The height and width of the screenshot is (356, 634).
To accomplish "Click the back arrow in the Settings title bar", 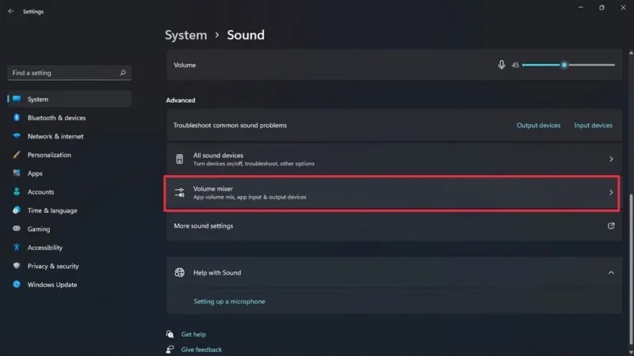I will [x=10, y=12].
